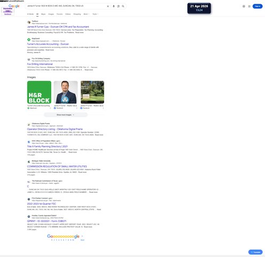
Task: Click the Sign in button
Action: (x=257, y=6)
